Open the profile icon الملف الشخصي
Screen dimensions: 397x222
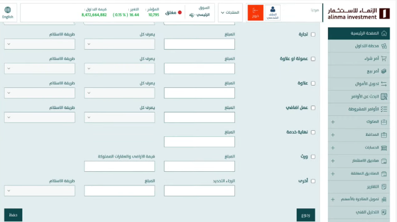tap(273, 13)
